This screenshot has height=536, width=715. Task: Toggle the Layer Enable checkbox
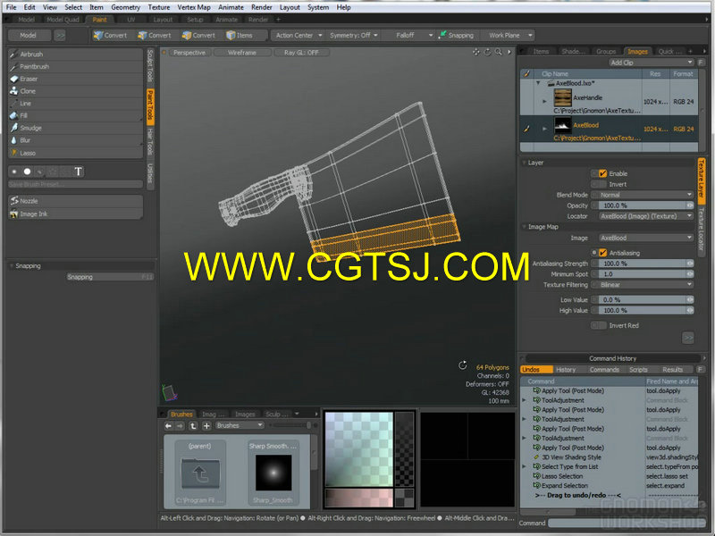coord(602,173)
